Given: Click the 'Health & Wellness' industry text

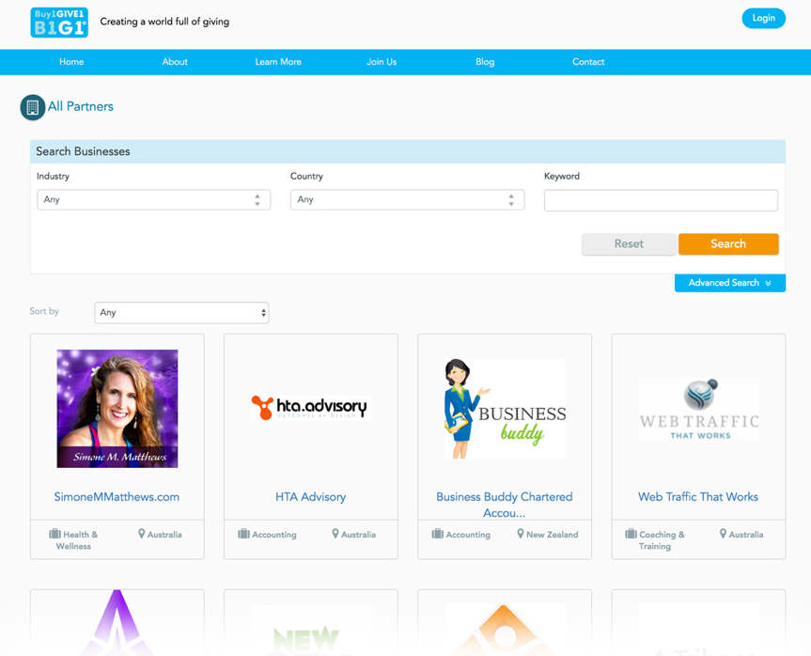Looking at the screenshot, I should pos(77,540).
